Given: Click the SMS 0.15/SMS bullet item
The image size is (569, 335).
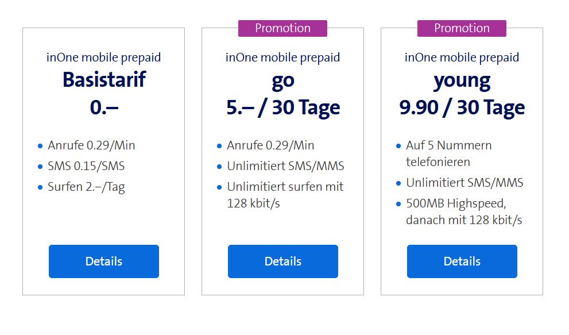Looking at the screenshot, I should pyautogui.click(x=86, y=166).
